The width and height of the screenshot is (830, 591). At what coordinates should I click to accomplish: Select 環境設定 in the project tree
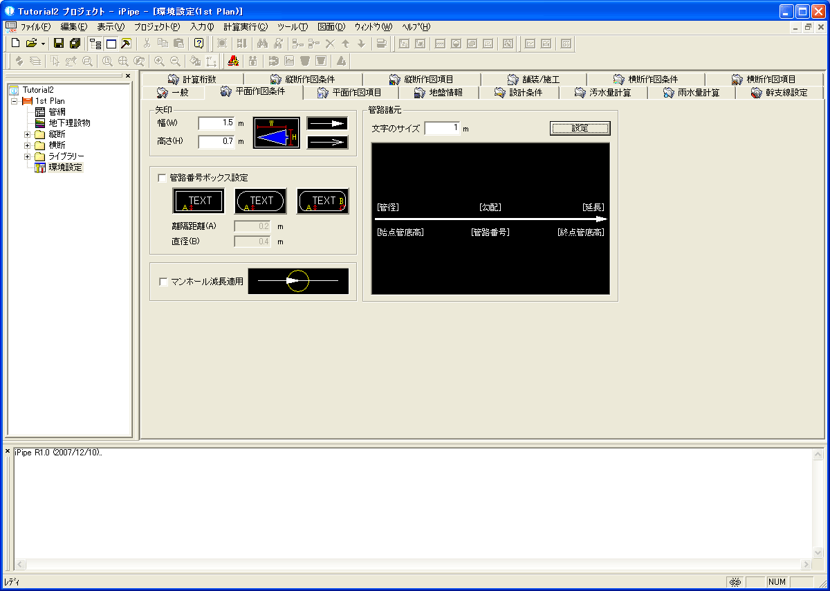pyautogui.click(x=64, y=167)
